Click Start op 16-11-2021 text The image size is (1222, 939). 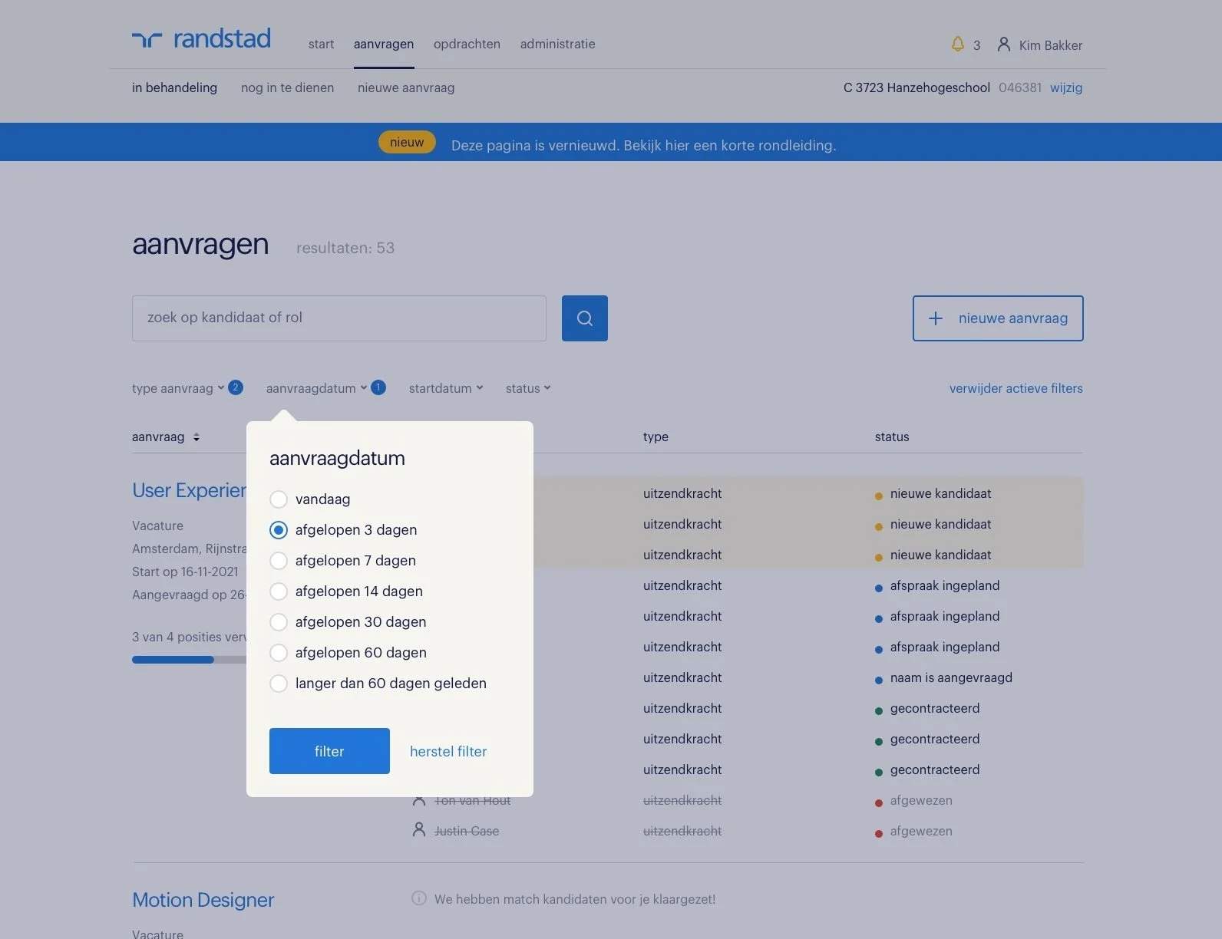click(185, 572)
